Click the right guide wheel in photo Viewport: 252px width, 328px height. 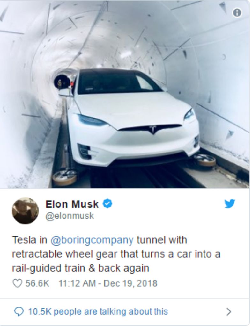[205, 160]
